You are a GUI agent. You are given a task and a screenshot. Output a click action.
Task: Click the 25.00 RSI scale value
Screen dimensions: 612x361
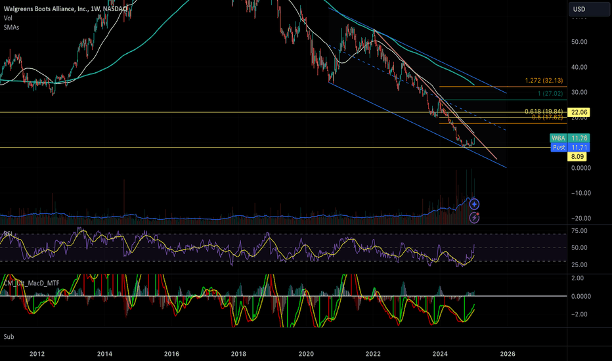pyautogui.click(x=579, y=265)
